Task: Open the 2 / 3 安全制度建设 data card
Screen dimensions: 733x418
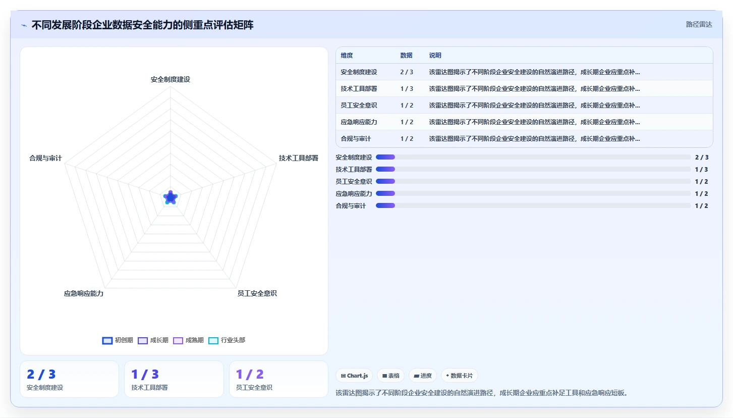Action: pyautogui.click(x=69, y=379)
